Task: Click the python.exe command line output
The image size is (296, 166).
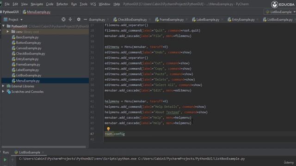Action: 132,159
